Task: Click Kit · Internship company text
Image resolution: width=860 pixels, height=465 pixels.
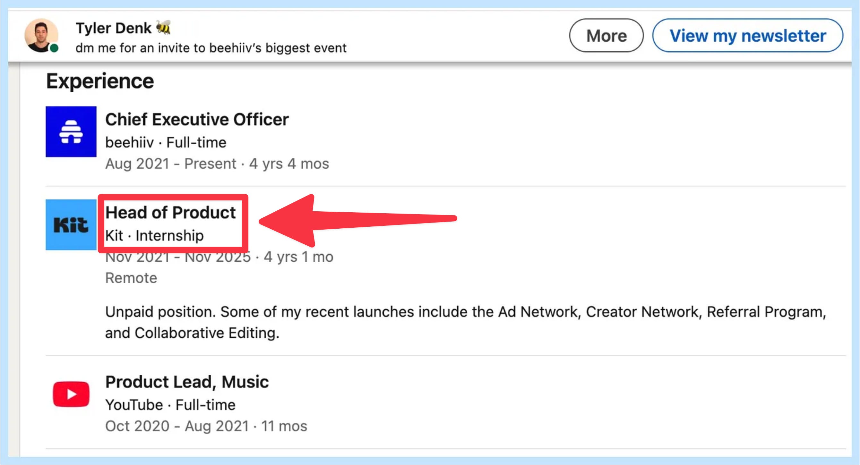Action: coord(154,235)
